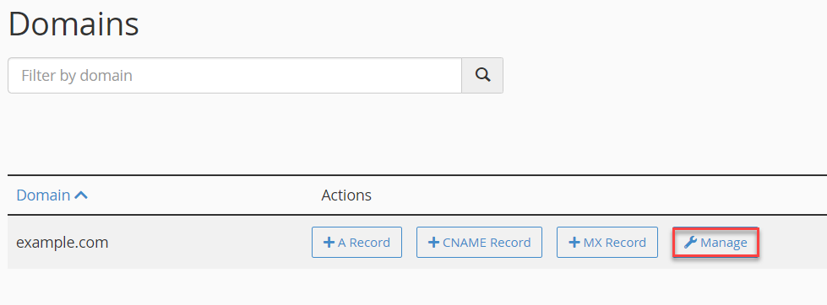Click the plus icon on CNAME Record

click(433, 243)
